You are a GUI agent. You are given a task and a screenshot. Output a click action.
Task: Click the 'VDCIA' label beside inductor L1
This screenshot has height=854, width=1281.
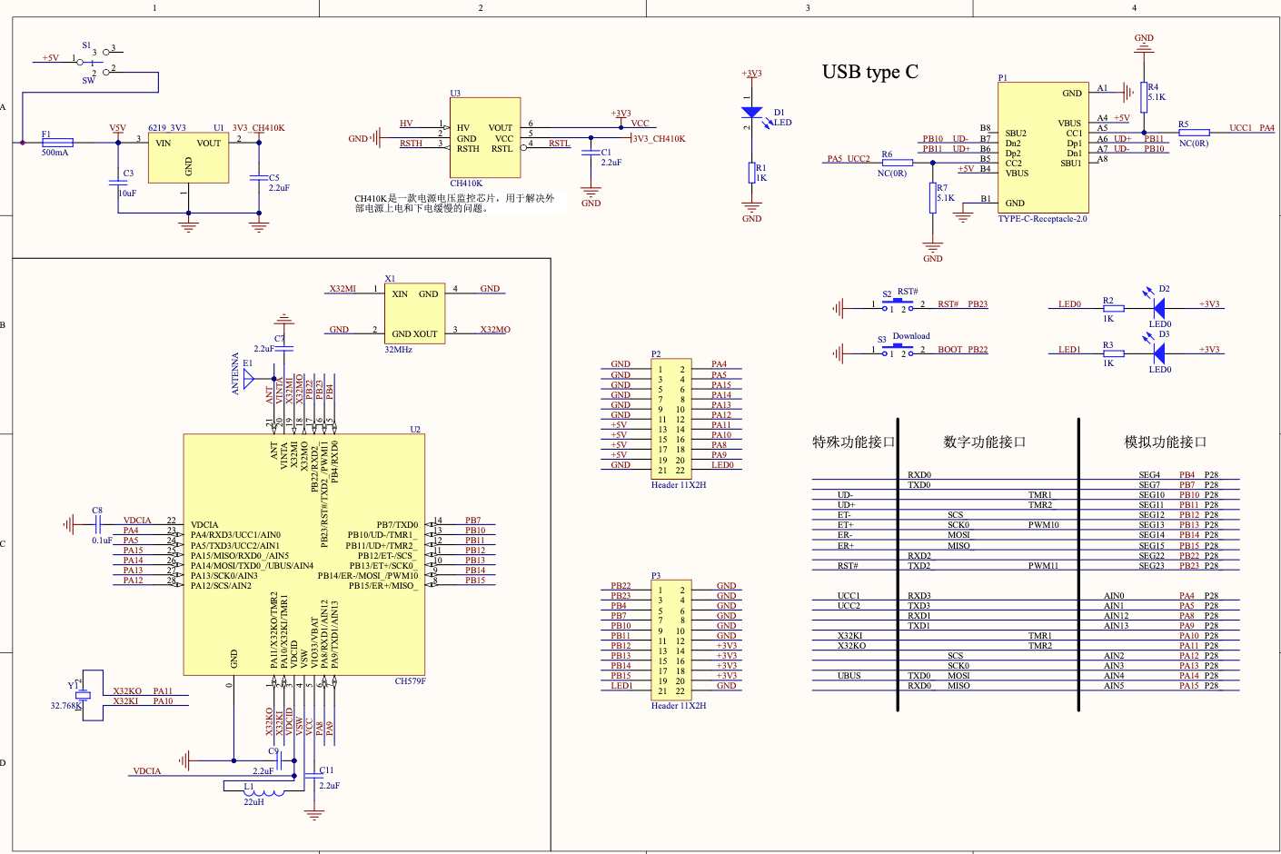tap(147, 771)
